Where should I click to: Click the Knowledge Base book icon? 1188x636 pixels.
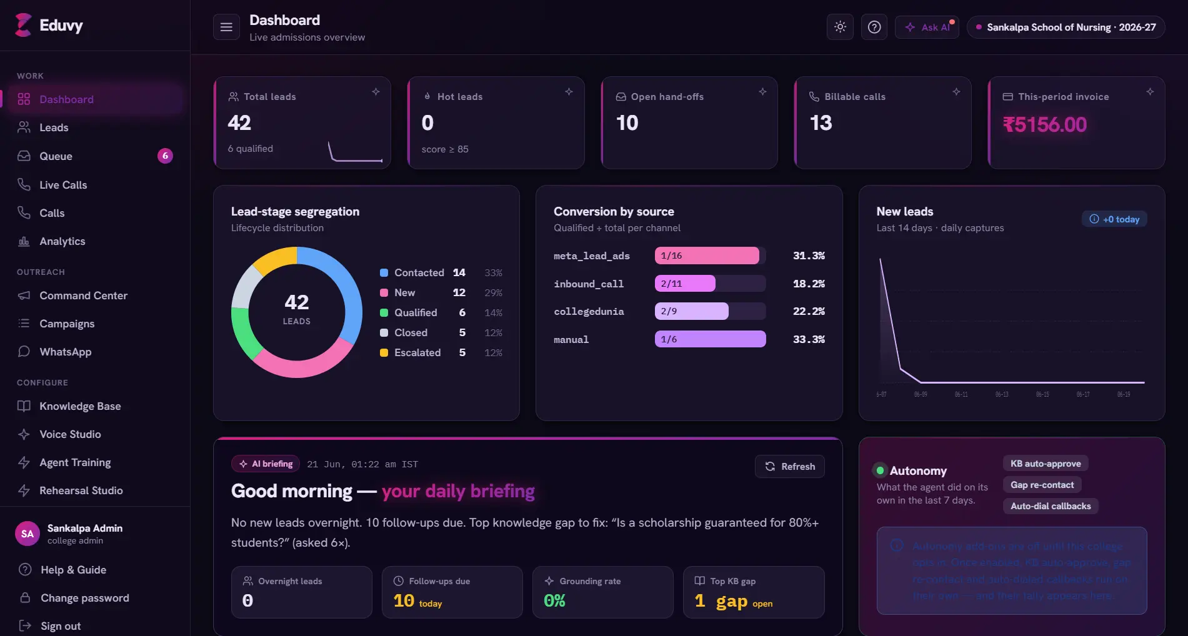(24, 406)
